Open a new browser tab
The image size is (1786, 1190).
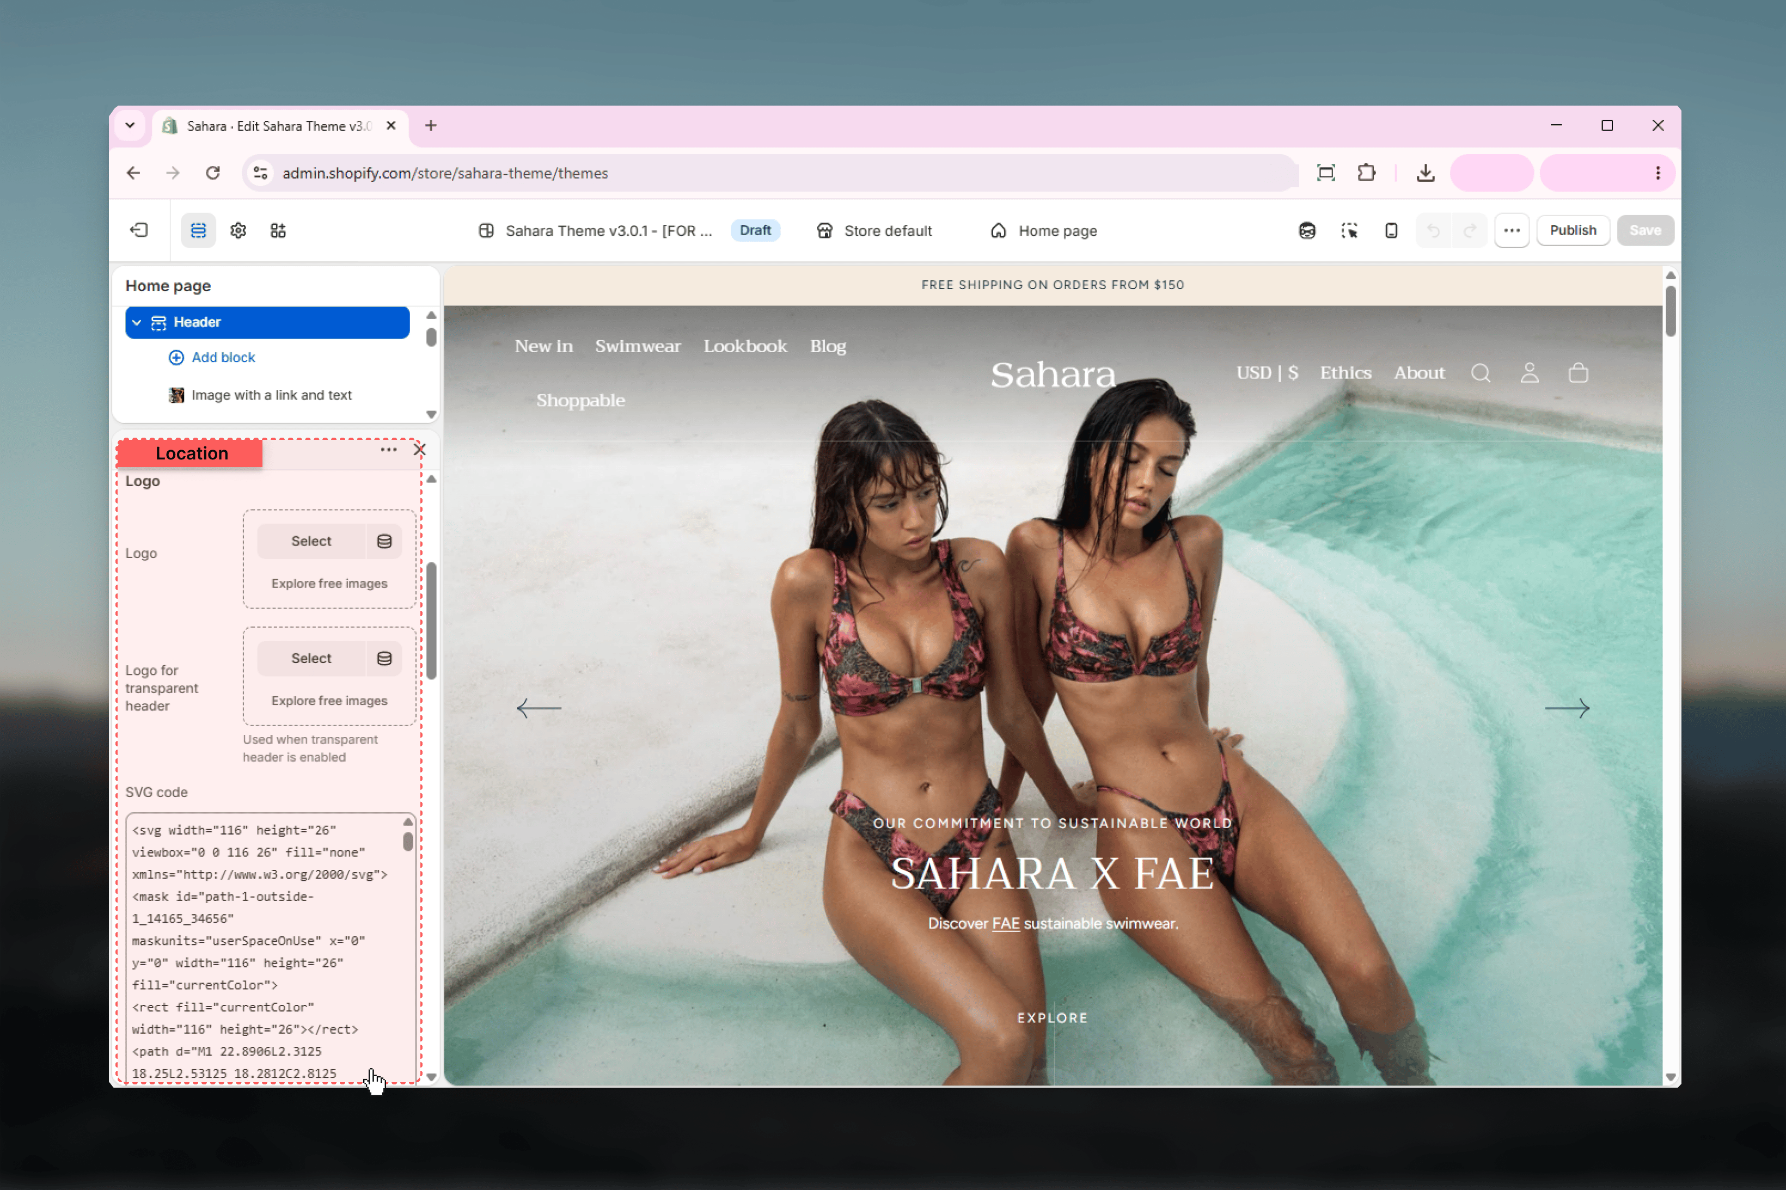tap(430, 125)
